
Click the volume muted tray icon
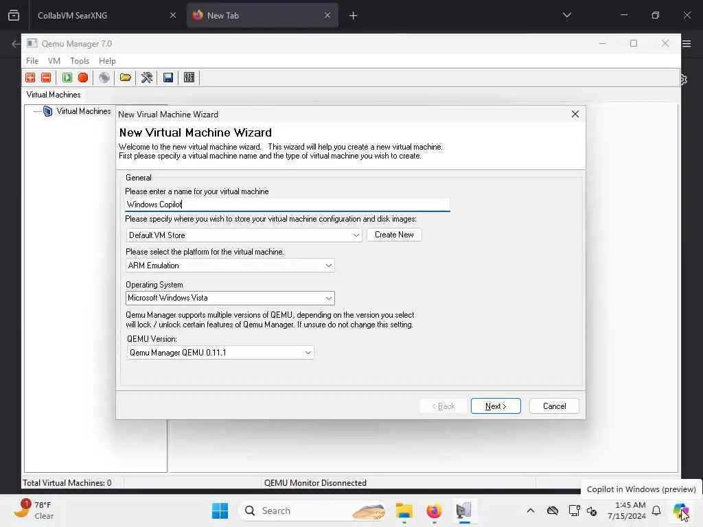coord(592,511)
